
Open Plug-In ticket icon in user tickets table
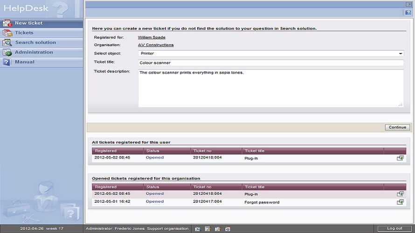[x=400, y=158]
